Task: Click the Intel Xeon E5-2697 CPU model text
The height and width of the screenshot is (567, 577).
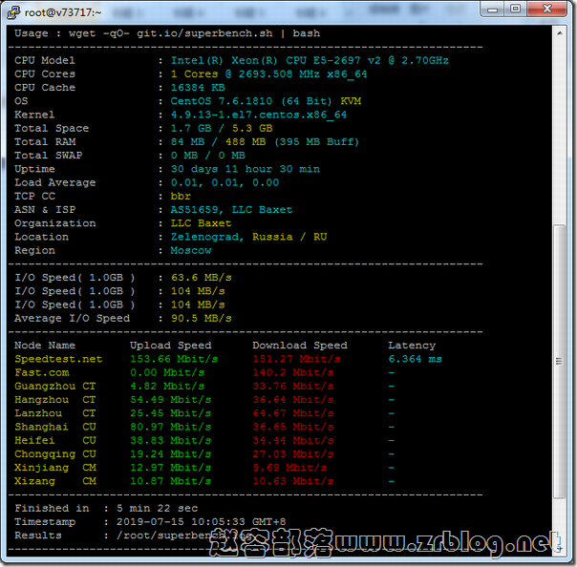Action: tap(310, 60)
